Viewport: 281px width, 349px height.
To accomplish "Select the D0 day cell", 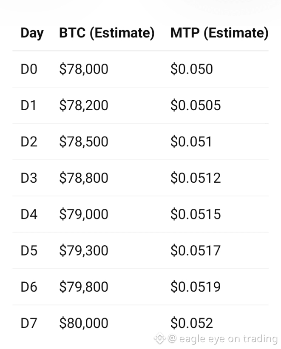I will click(29, 69).
